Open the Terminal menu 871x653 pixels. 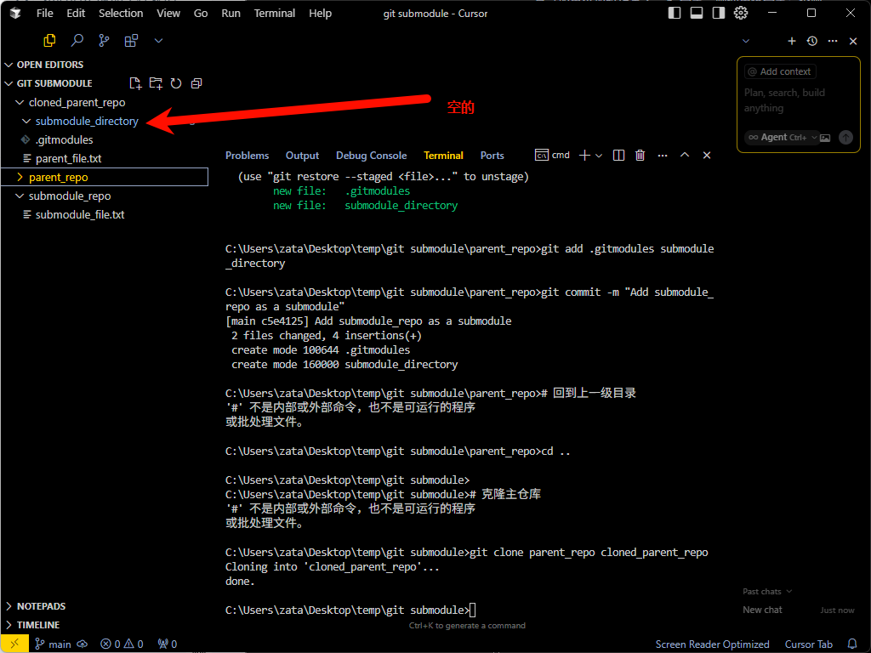point(274,13)
